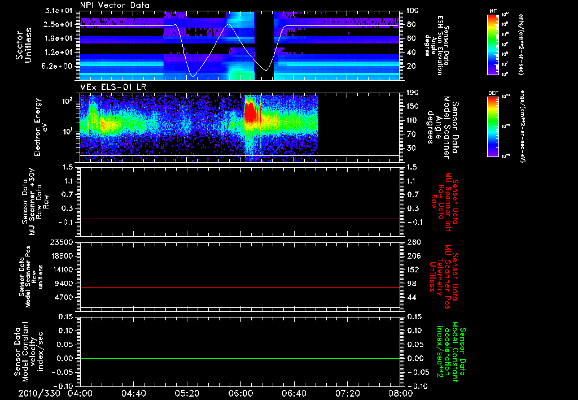Click the 'MU Scanner +30V Raw Data' axis label
The width and height of the screenshot is (578, 400).
click(x=35, y=202)
